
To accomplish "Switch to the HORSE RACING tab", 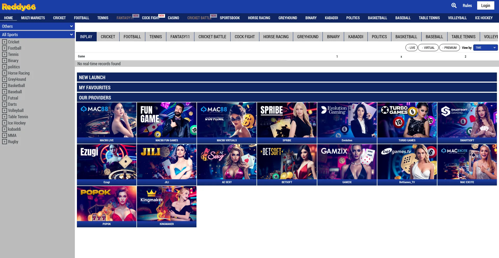I will coord(276,37).
